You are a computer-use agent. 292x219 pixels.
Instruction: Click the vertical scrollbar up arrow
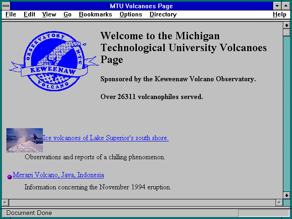point(287,26)
